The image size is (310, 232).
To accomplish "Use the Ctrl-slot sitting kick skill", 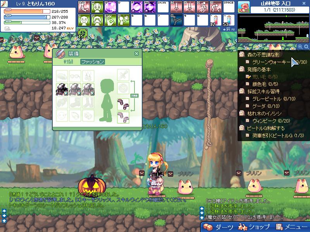I will pyautogui.click(x=84, y=7).
